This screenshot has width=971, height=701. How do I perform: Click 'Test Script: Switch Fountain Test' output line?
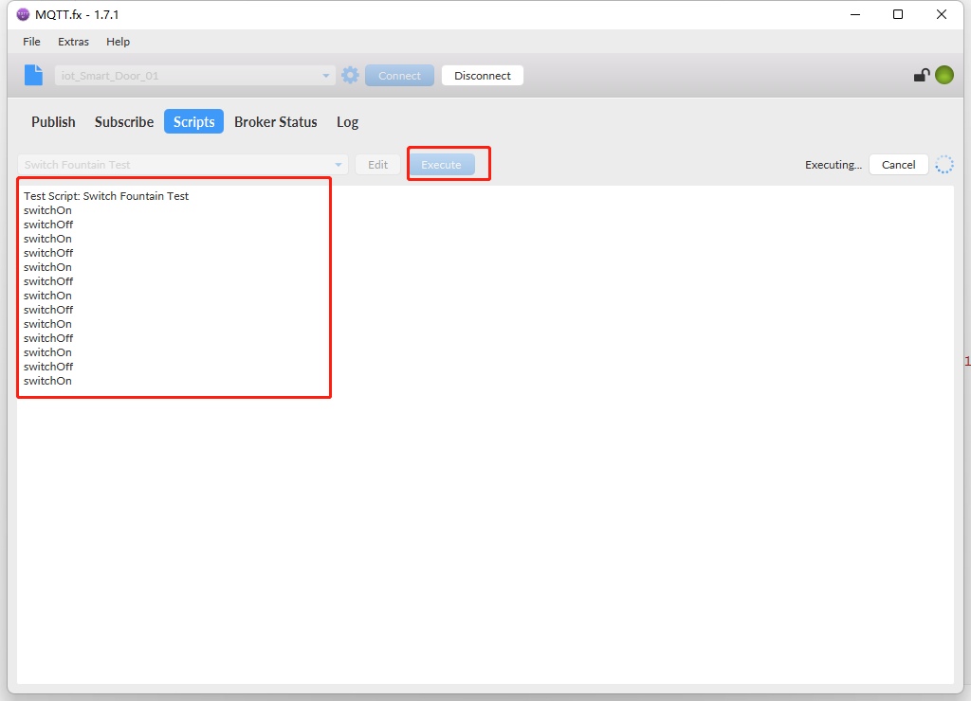point(106,196)
